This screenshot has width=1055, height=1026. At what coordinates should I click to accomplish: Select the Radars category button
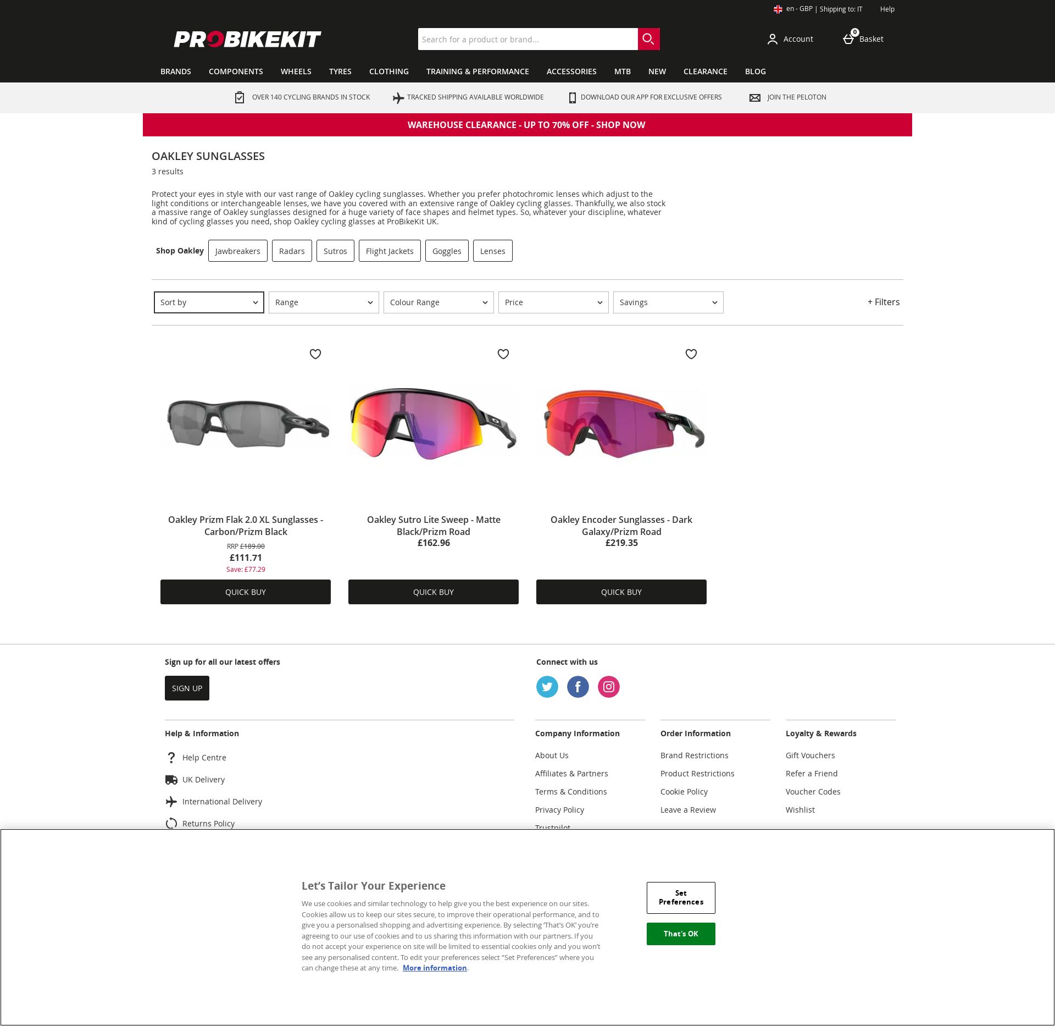(x=292, y=251)
